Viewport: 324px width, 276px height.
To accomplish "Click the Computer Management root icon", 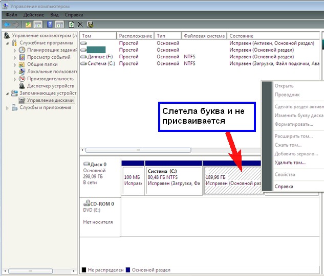I will (7, 35).
